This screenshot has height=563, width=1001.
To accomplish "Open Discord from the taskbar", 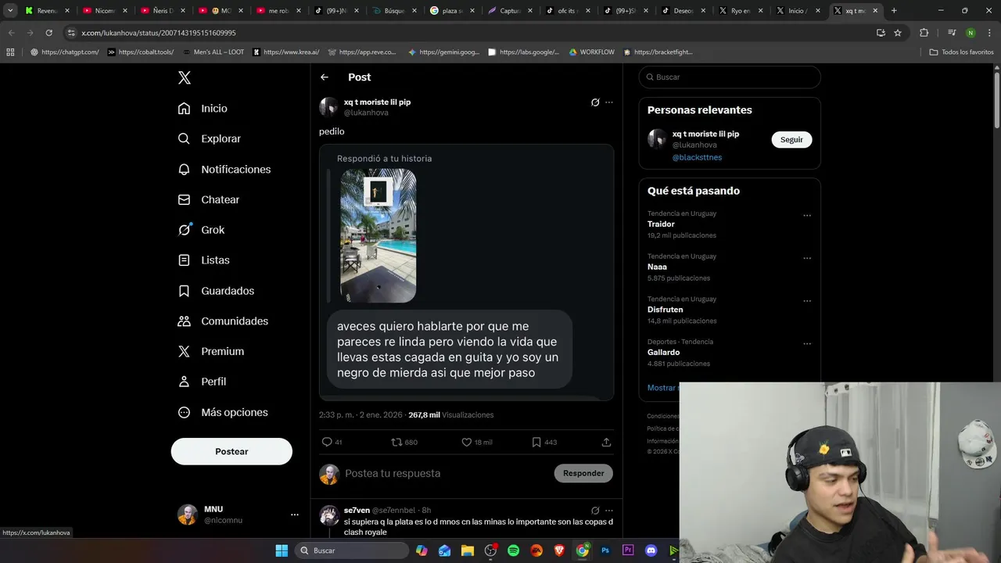I will pos(651,550).
